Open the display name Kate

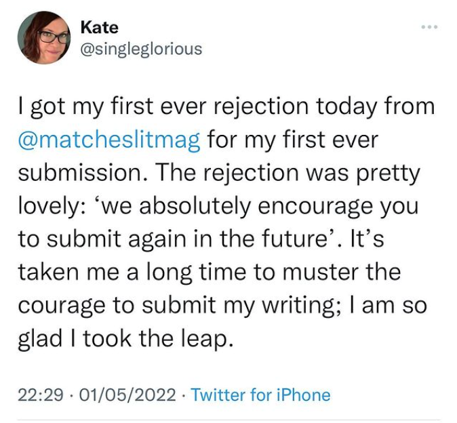click(x=99, y=27)
